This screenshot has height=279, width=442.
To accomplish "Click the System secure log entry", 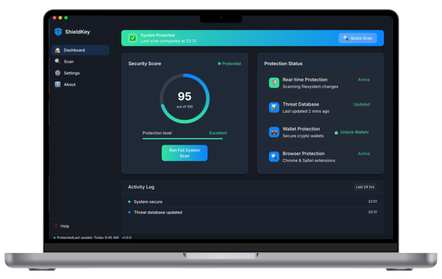I will 252,202.
